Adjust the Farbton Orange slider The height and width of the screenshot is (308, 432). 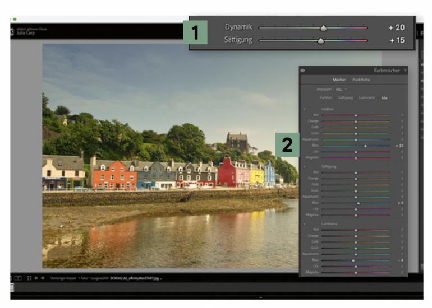click(356, 122)
